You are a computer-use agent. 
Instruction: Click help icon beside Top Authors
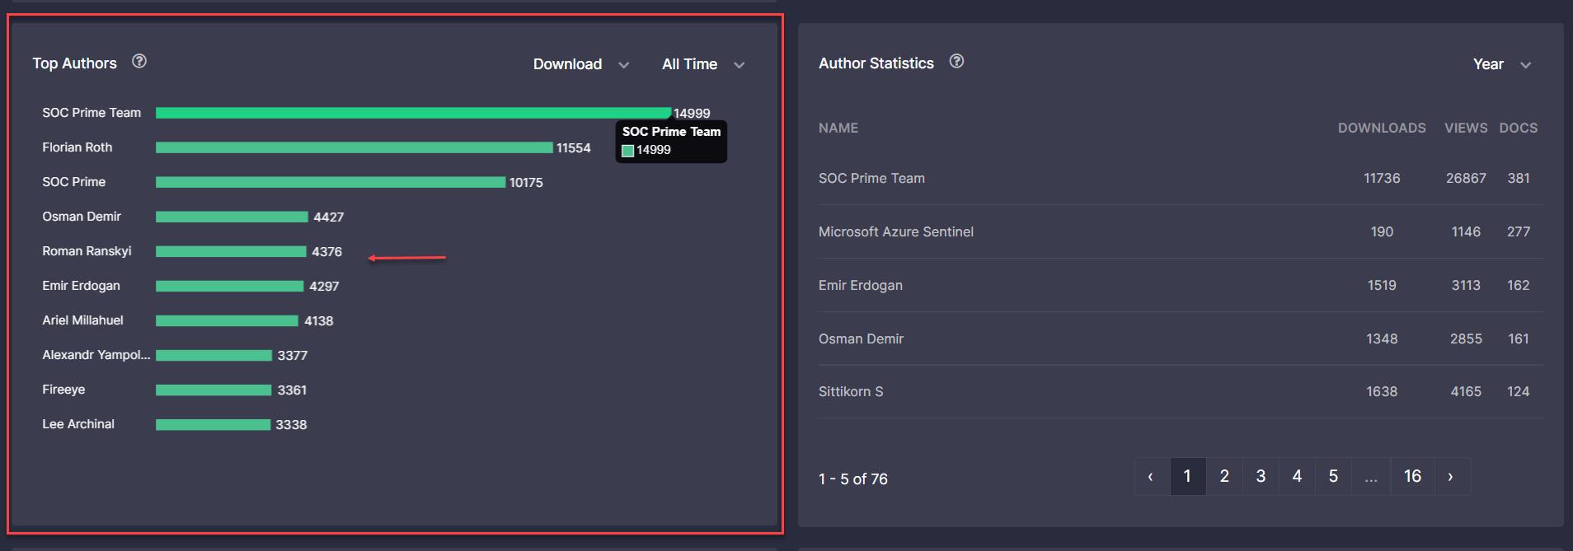click(x=139, y=62)
